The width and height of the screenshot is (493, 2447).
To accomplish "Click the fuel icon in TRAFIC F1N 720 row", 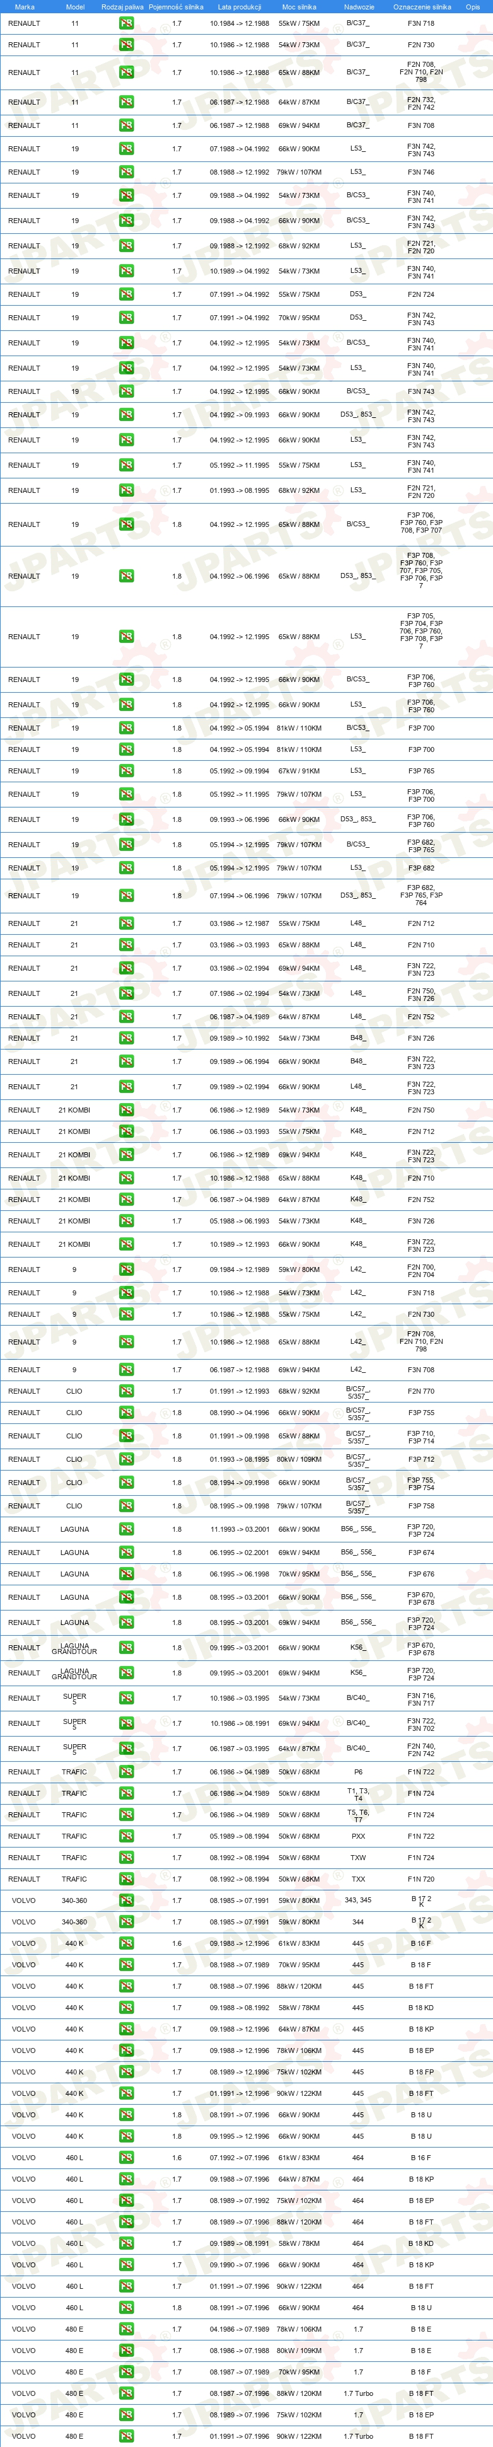I will [x=126, y=1879].
